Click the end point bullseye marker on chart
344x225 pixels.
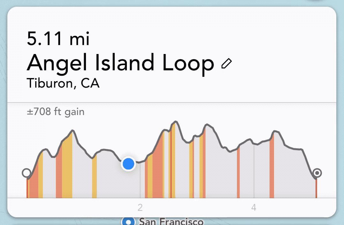317,173
